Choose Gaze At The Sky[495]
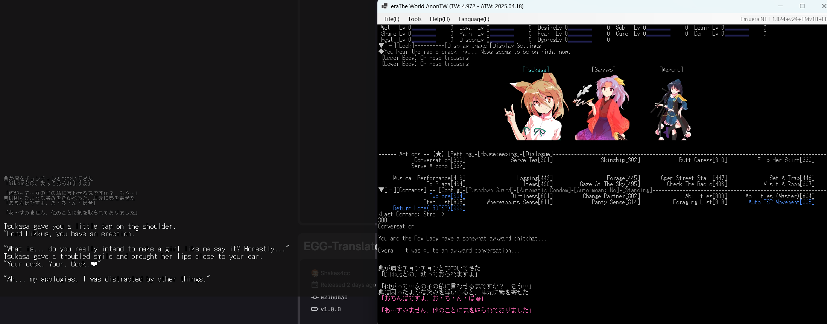This screenshot has width=827, height=324. (x=610, y=184)
